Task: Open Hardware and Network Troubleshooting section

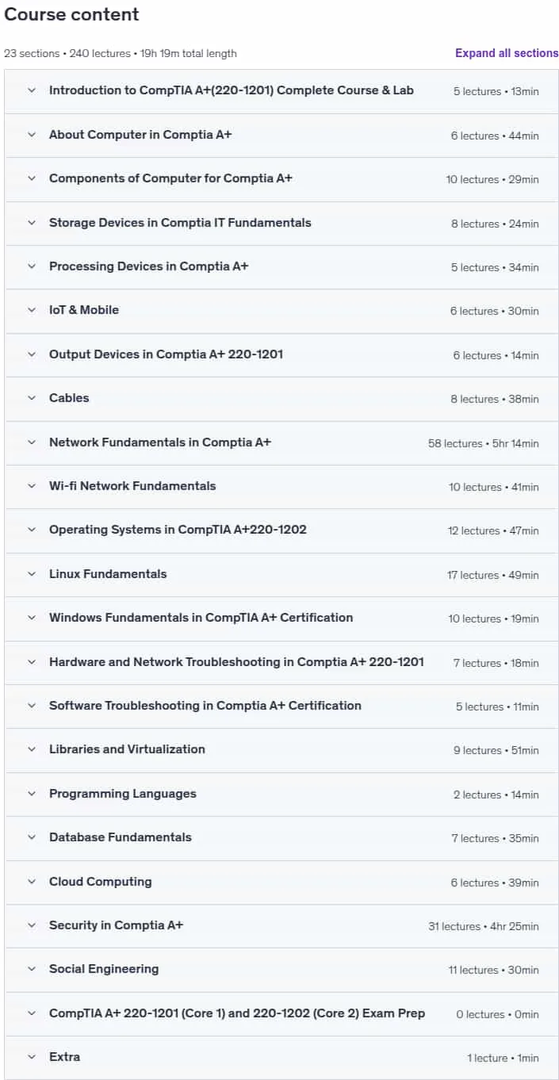Action: pyautogui.click(x=281, y=662)
